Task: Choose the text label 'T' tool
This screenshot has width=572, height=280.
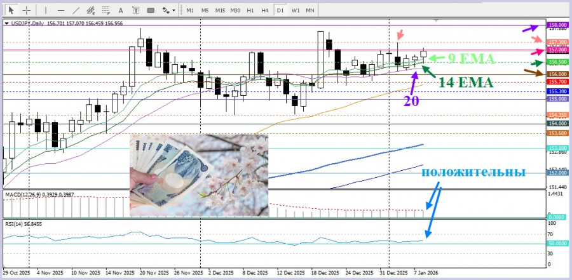Action: 136,10
